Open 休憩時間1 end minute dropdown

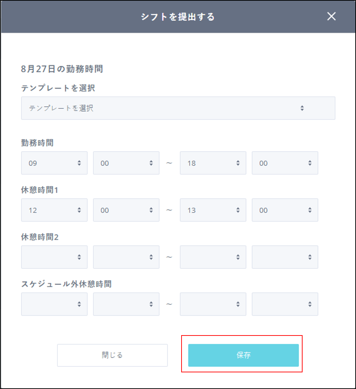tap(285, 210)
